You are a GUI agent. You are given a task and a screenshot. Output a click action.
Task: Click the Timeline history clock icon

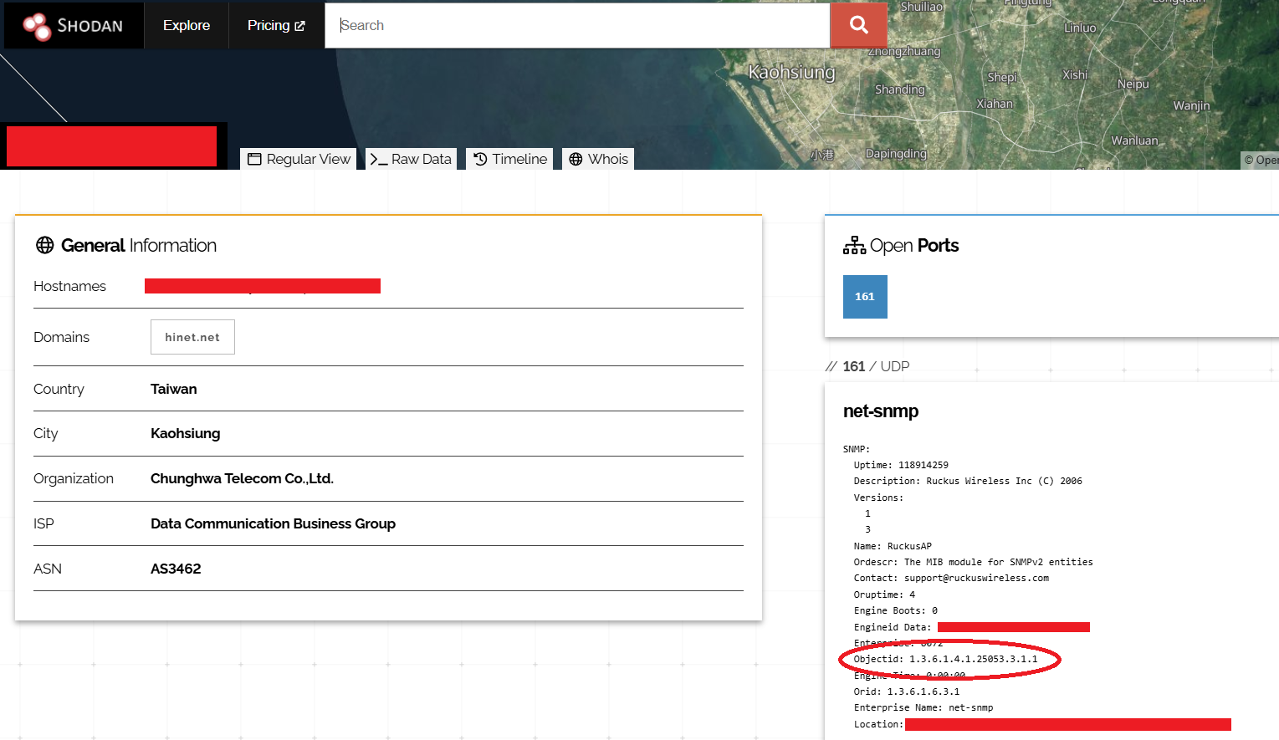coord(480,159)
